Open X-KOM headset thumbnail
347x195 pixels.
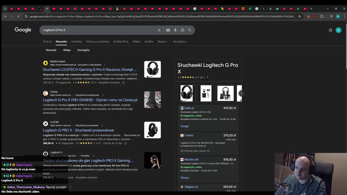point(152,130)
